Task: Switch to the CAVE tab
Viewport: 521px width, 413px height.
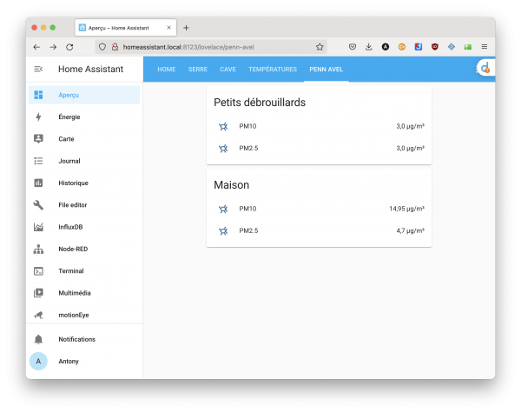Action: pyautogui.click(x=228, y=69)
